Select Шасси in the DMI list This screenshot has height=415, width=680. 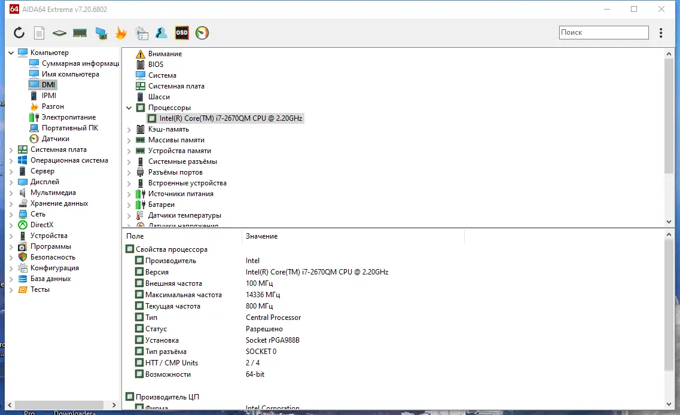click(158, 97)
